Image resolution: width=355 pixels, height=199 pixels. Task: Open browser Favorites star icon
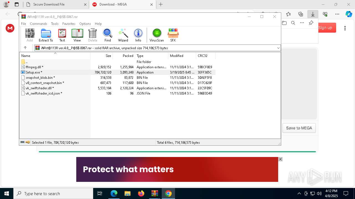point(288,14)
